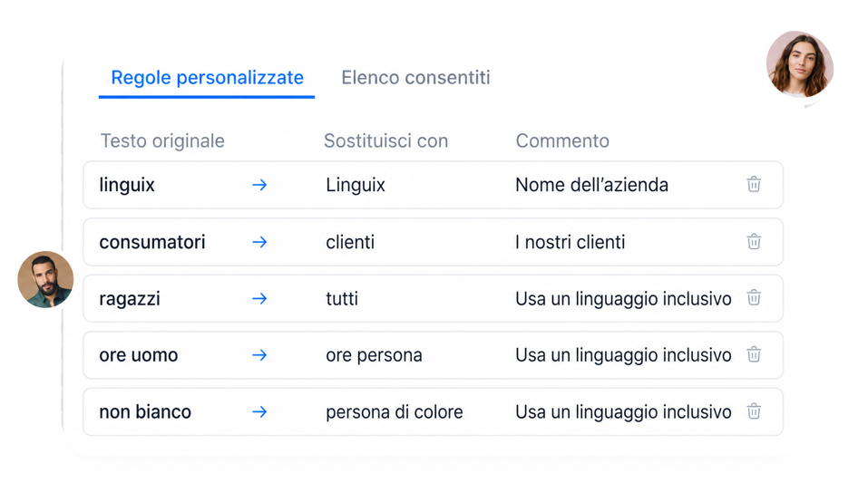Viewport: 858px width, 502px height.
Task: Delete the ore uomo rule trash icon
Action: (754, 354)
